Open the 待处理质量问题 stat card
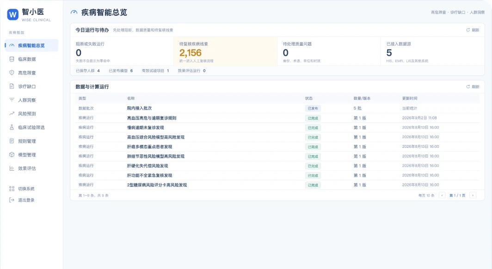 tap(329, 51)
